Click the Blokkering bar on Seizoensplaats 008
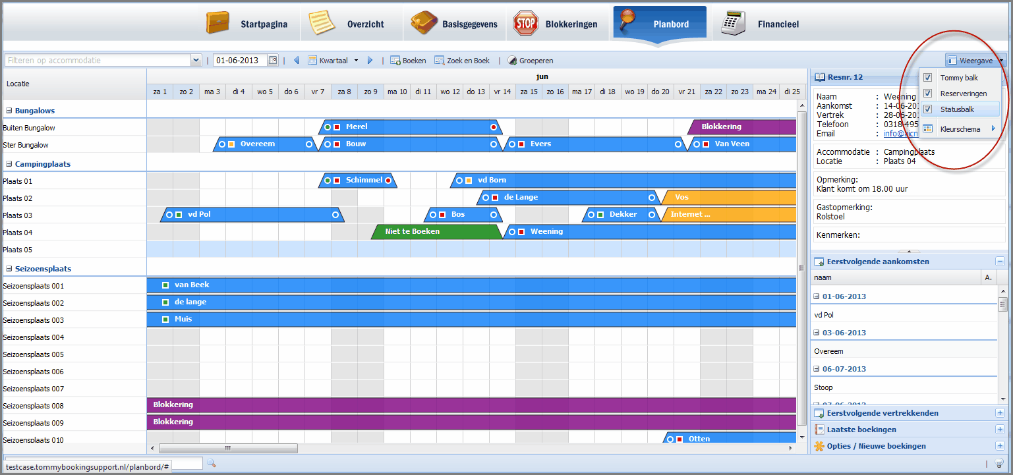This screenshot has width=1013, height=475. click(x=471, y=405)
